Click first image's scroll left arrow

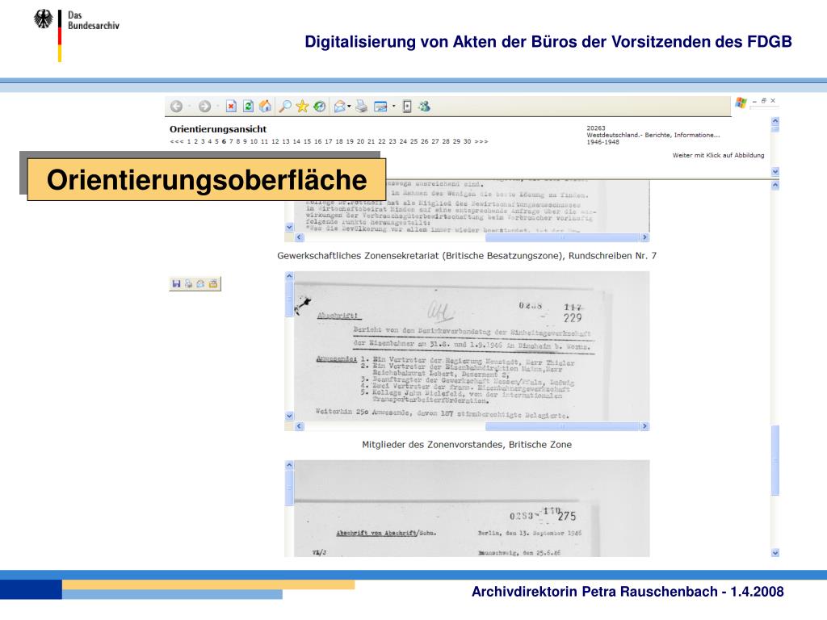[x=300, y=237]
